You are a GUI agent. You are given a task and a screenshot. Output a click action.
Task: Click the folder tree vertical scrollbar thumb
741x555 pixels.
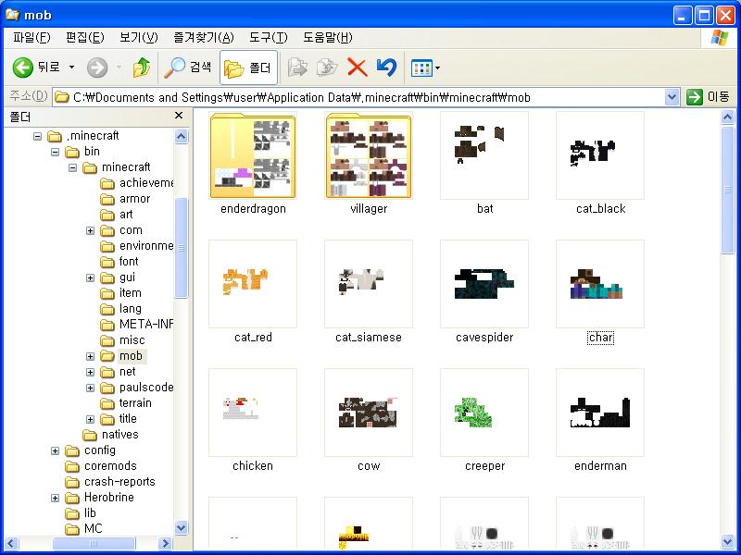coord(181,248)
